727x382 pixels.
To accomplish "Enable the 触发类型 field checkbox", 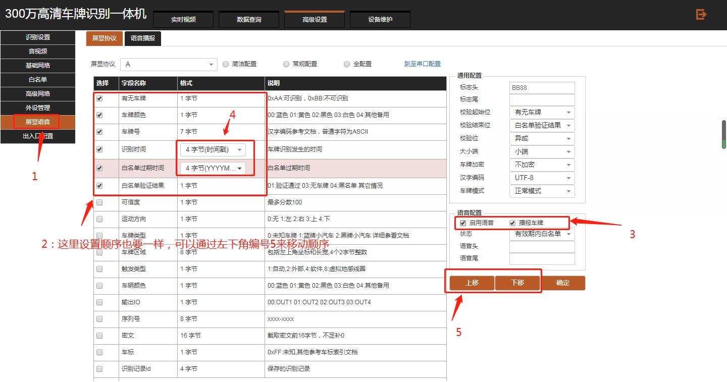I will [99, 269].
